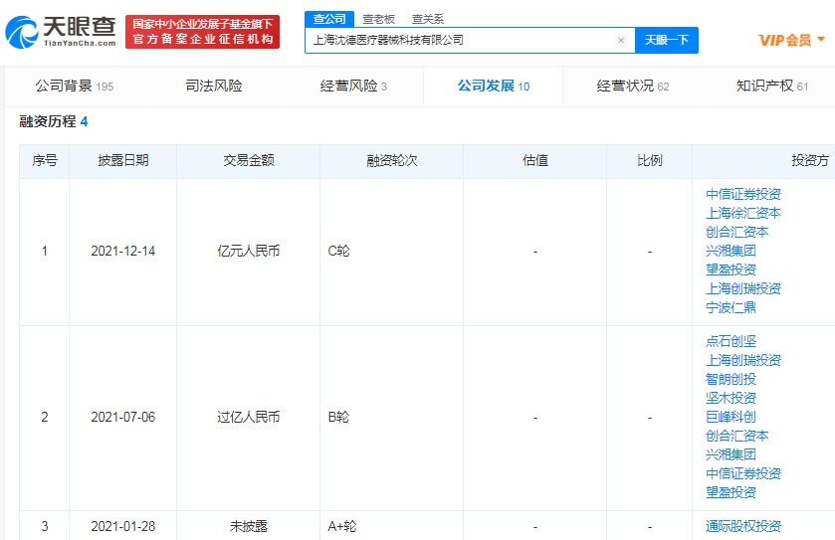Open investor link 上海徐汇资本
This screenshot has width=835, height=540.
click(742, 213)
